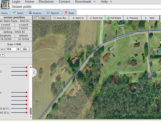The width and height of the screenshot is (161, 121).
Task: Activate the Pan hand tool
Action: 42,18
